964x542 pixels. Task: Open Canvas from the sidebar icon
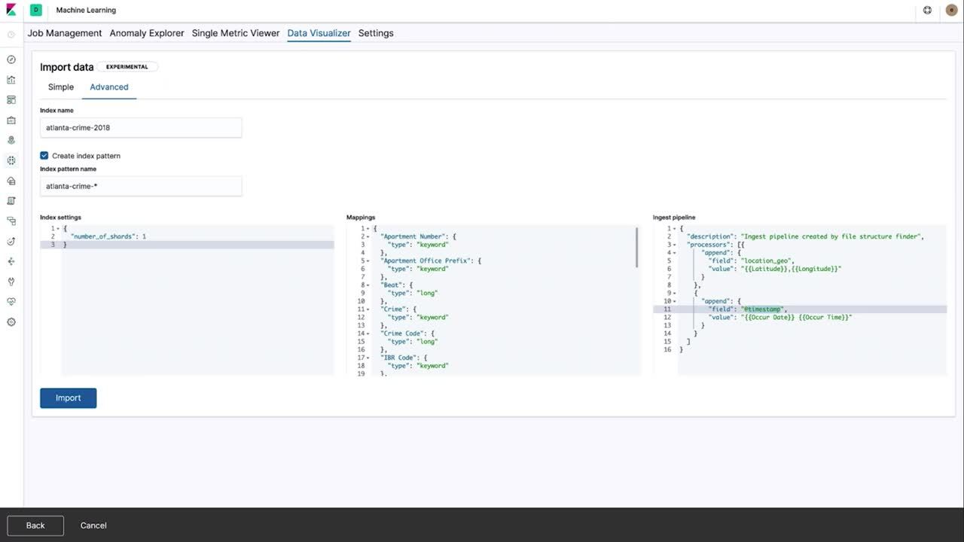pyautogui.click(x=11, y=120)
